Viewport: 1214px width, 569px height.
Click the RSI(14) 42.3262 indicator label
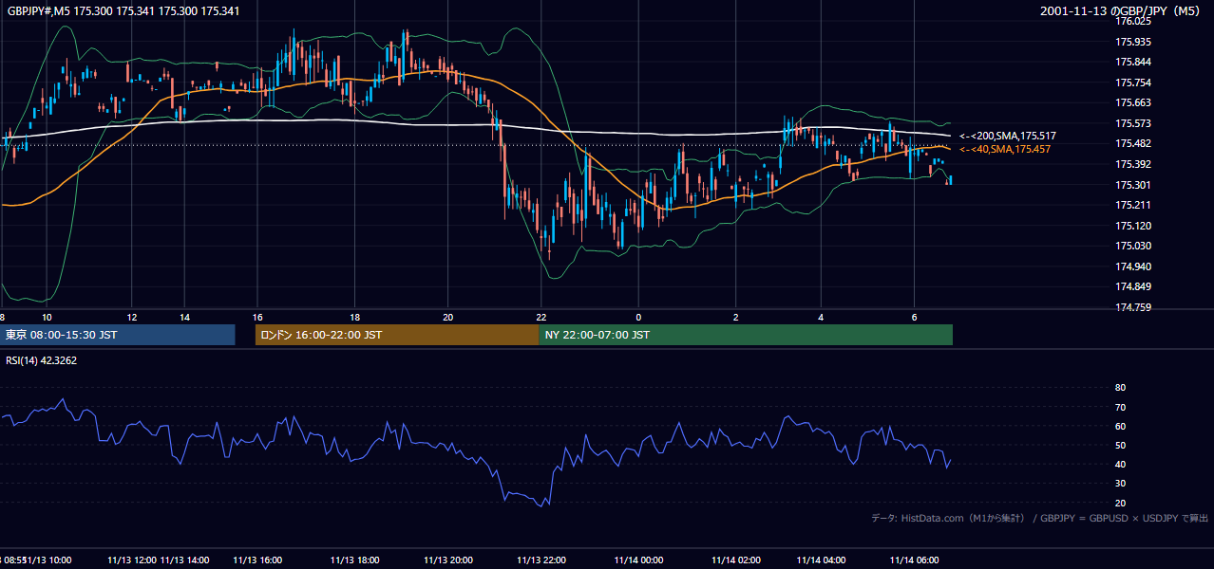[x=42, y=360]
